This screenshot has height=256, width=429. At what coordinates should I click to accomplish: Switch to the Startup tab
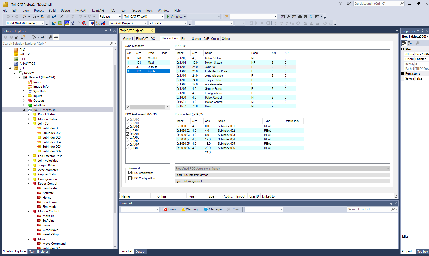pyautogui.click(x=196, y=39)
